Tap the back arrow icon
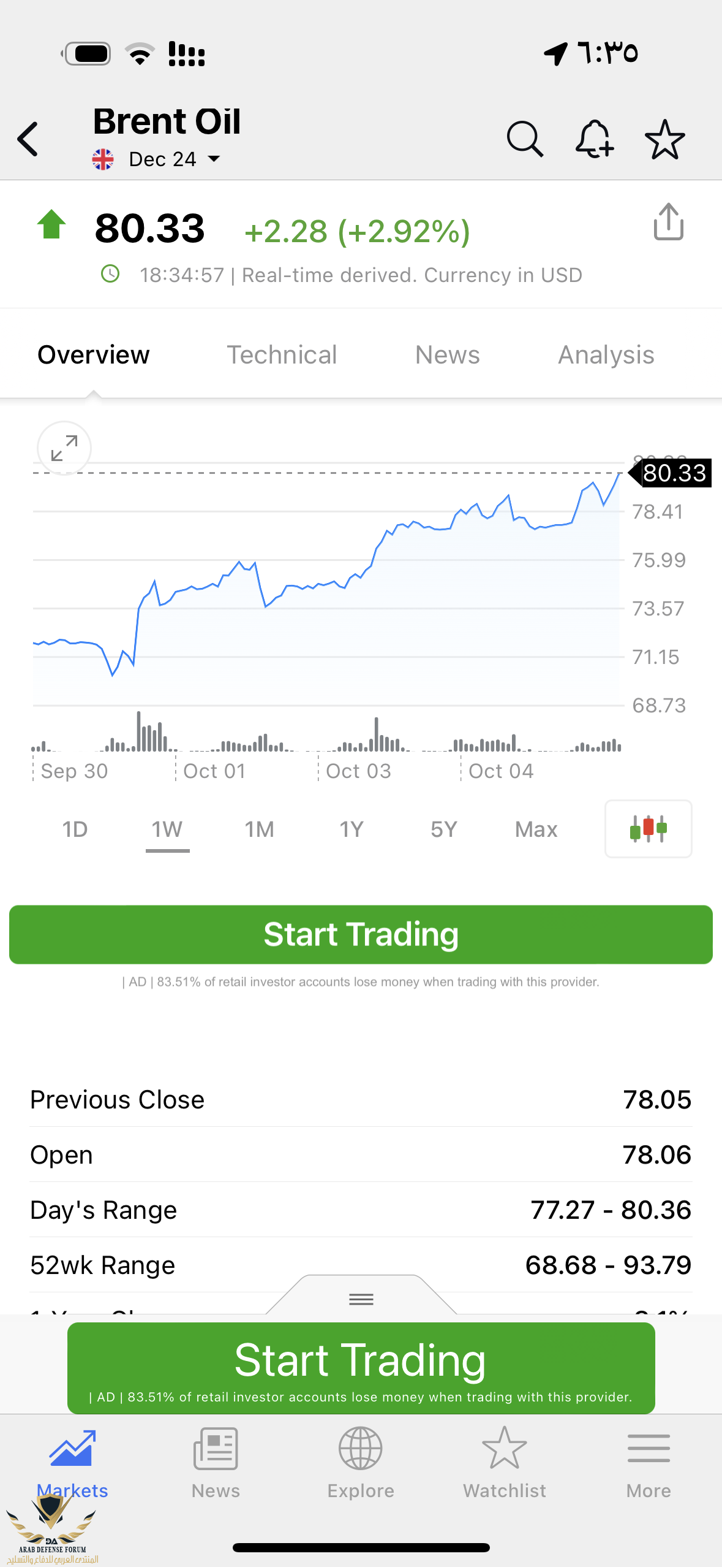The image size is (722, 1567). [x=29, y=139]
